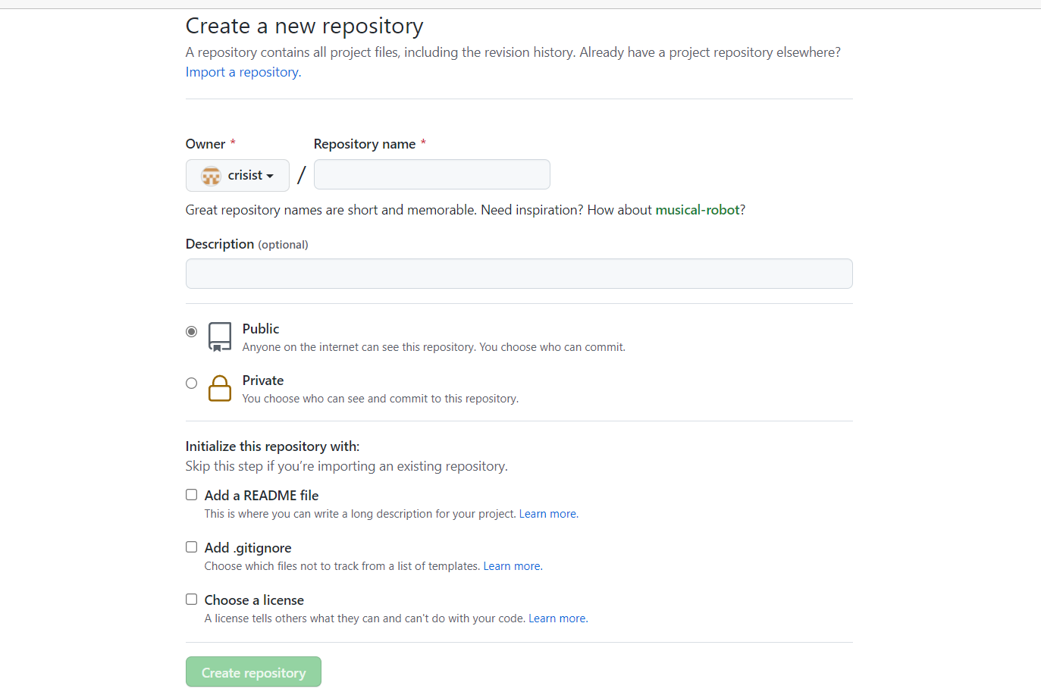Focus the Description text box
This screenshot has height=692, width=1041.
(x=519, y=274)
